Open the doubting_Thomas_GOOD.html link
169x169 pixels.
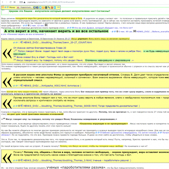[82, 106]
